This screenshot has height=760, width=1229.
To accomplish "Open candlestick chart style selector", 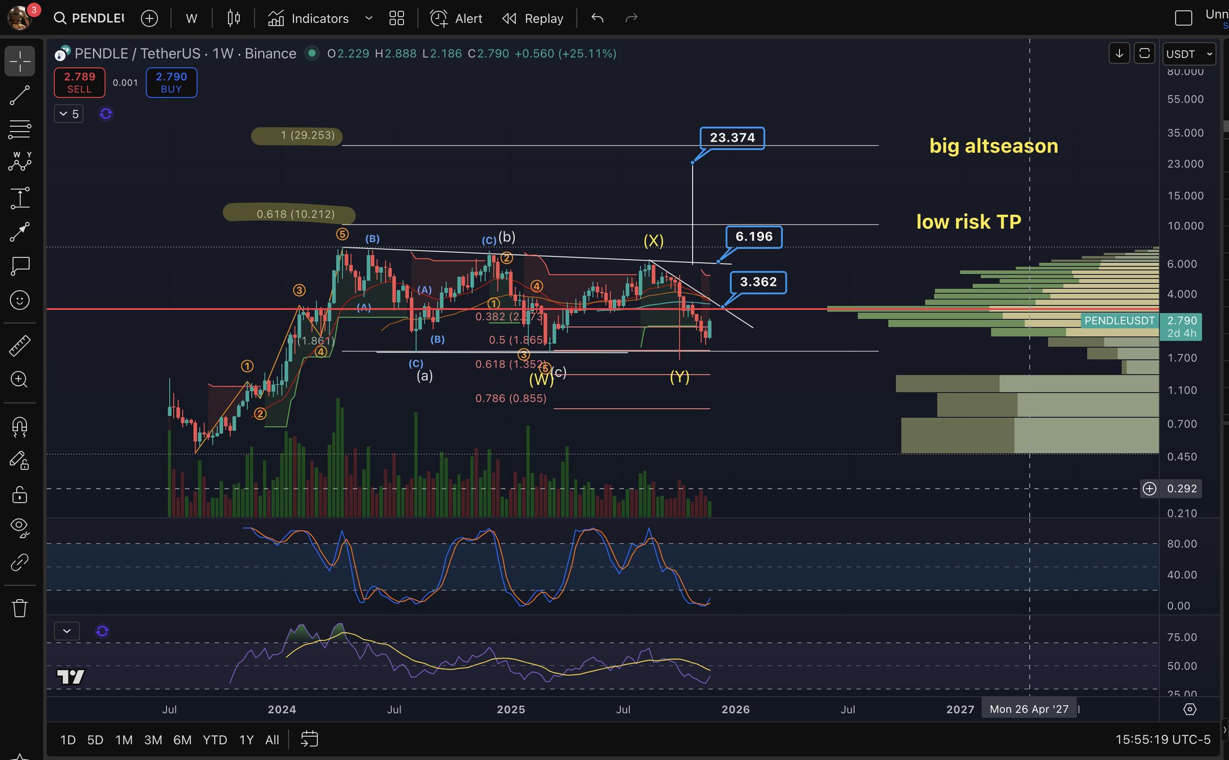I will click(233, 19).
